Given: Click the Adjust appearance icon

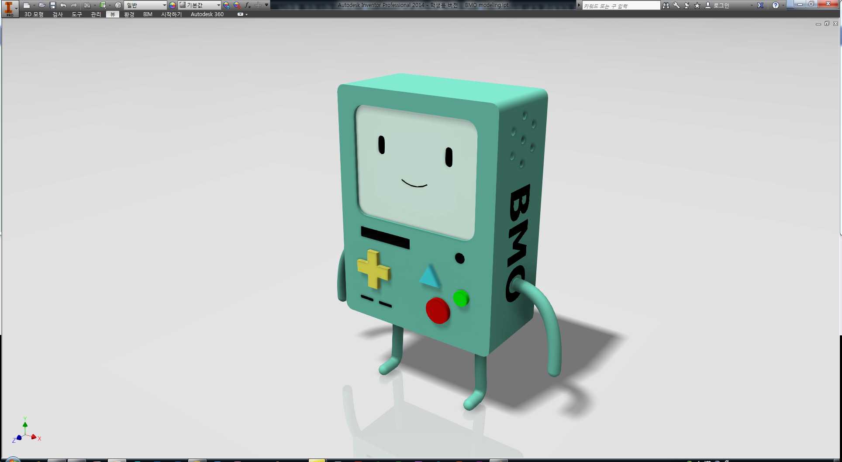Looking at the screenshot, I should click(x=226, y=5).
